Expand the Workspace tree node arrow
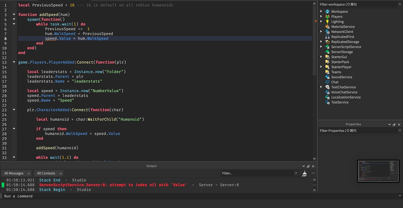 [x=321, y=11]
